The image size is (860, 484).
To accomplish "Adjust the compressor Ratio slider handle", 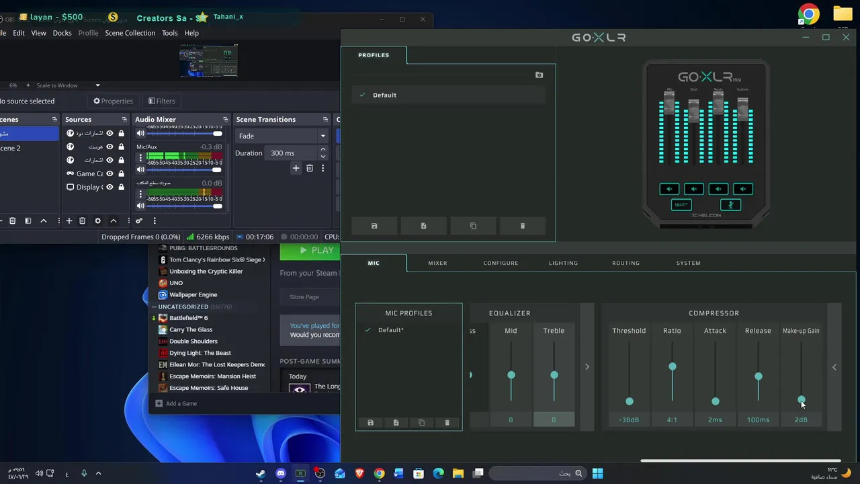I will coord(673,367).
